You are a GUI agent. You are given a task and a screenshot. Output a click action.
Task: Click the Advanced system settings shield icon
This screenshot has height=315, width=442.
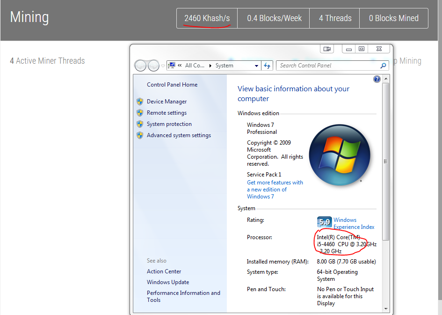140,135
